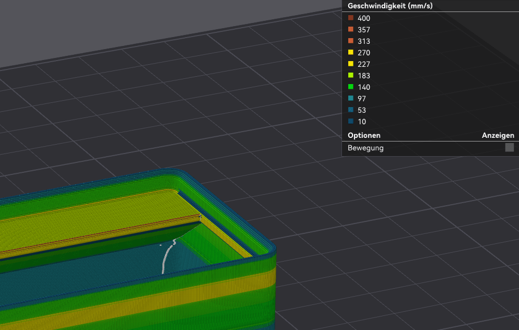The width and height of the screenshot is (519, 330).
Task: Click the 313 mm/s color swatch
Action: point(351,41)
